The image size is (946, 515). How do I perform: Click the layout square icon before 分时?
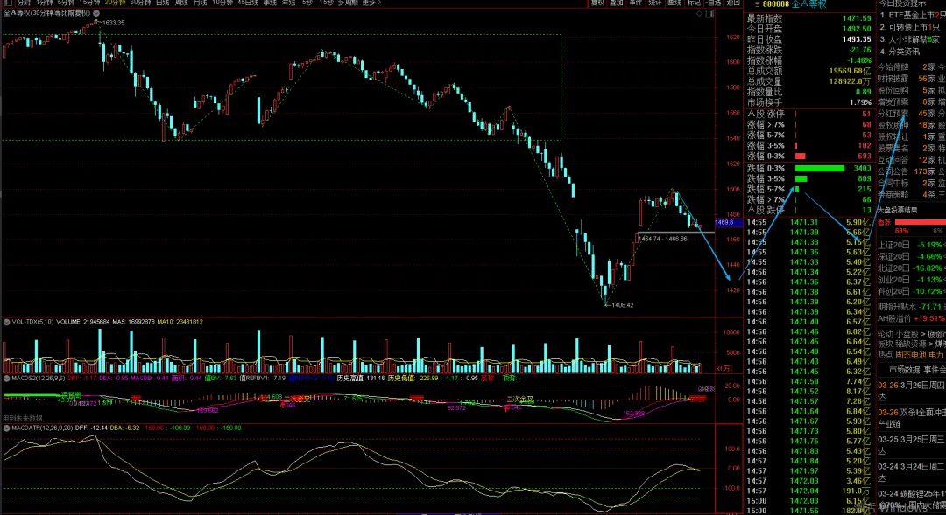click(8, 3)
